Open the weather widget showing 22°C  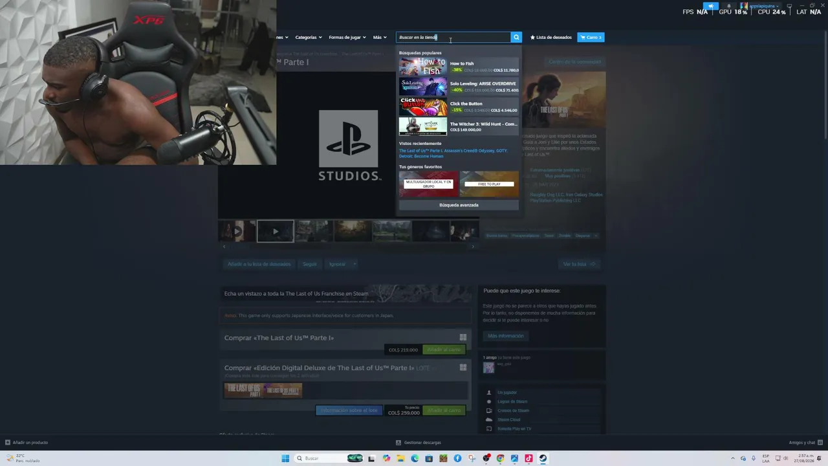[23, 458]
